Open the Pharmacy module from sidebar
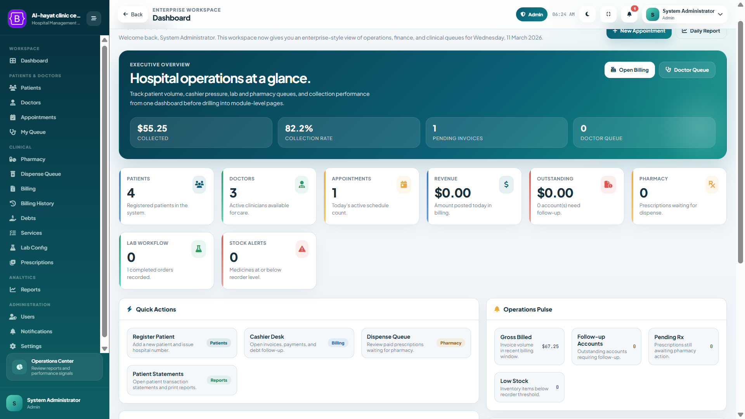 pos(13,159)
